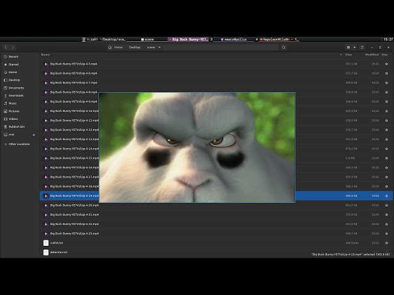This screenshot has height=295, width=394.
Task: Click the text file icon of cutlist.txt
Action: click(46, 243)
